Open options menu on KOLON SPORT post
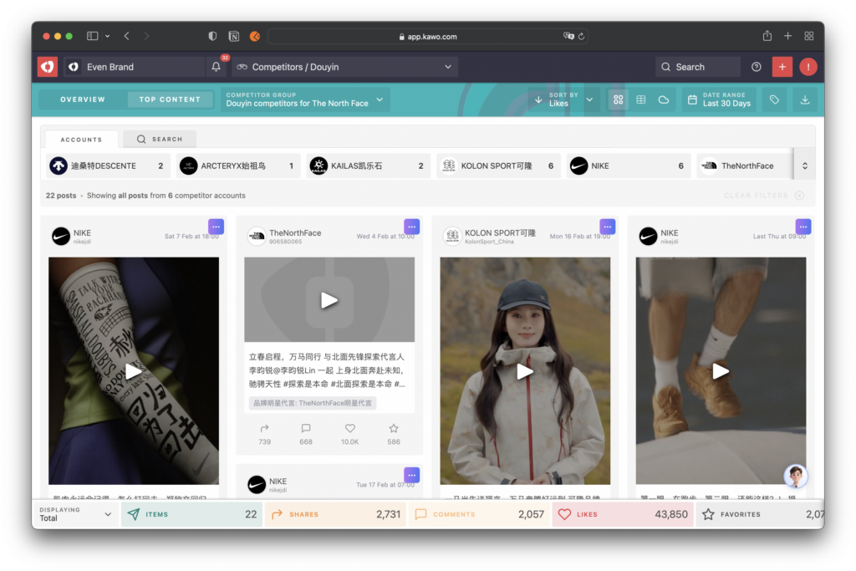 (x=608, y=227)
